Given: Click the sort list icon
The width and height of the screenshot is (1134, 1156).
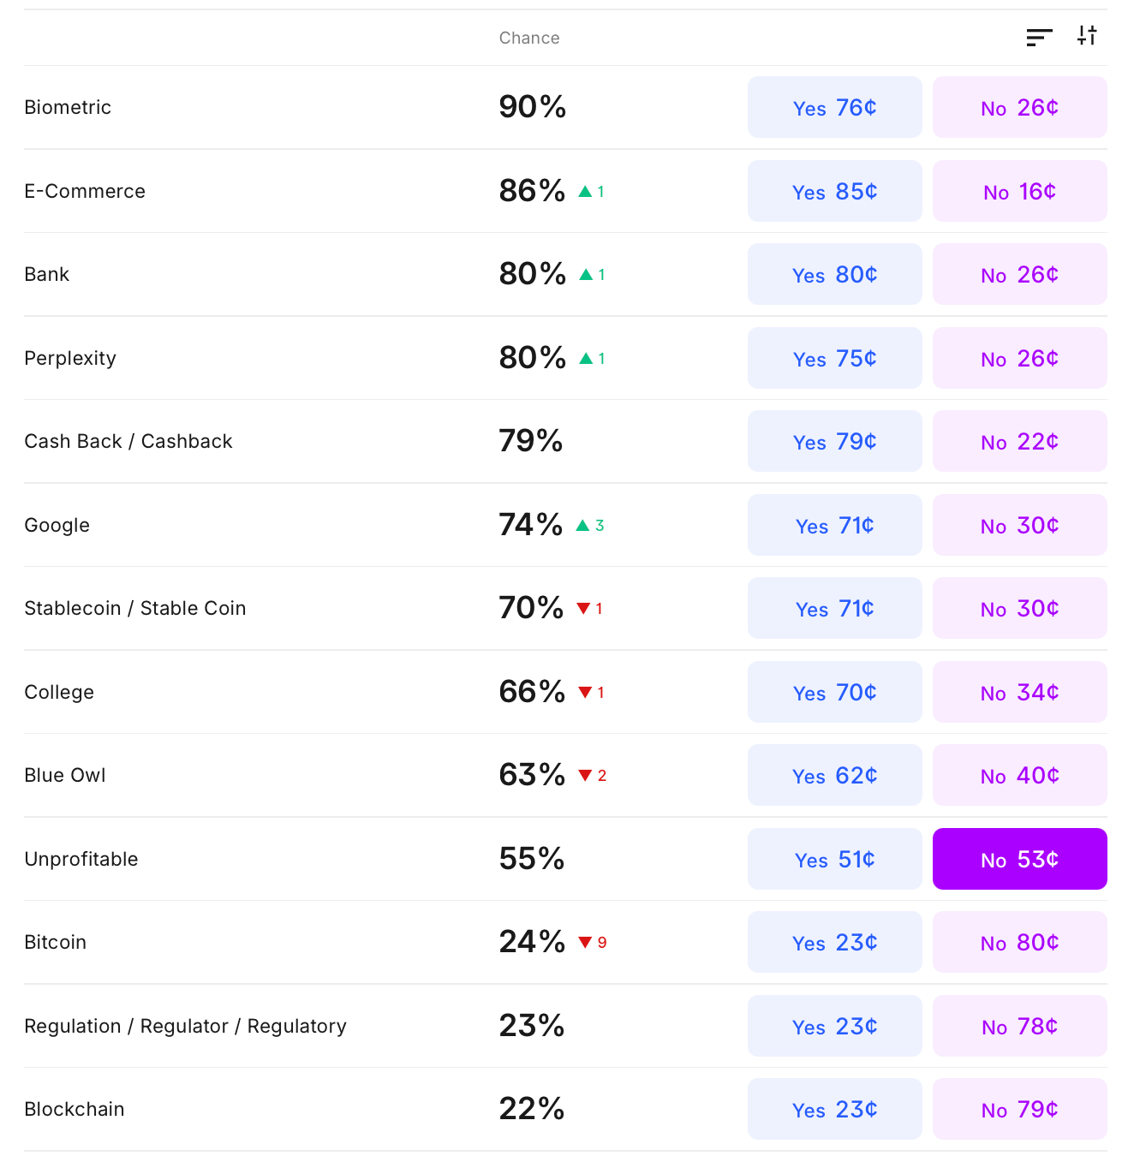Looking at the screenshot, I should [1038, 37].
